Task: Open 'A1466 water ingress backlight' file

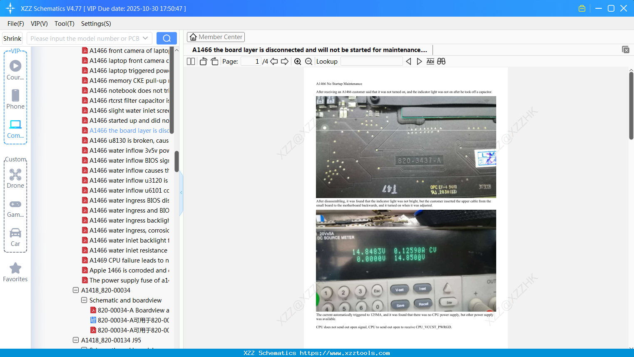Action: (x=129, y=221)
